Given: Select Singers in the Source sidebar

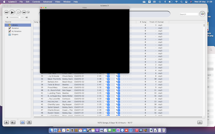Looking at the screenshot, I should coord(15,34).
